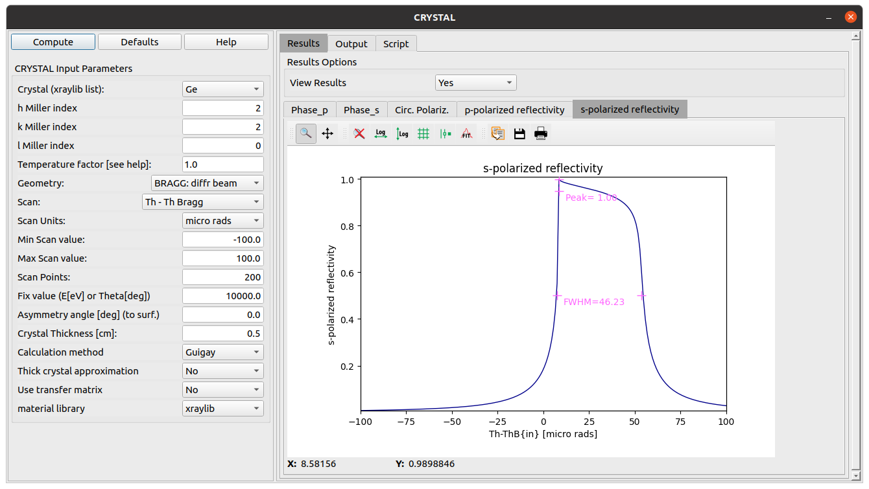Open Use transfer matrix dropdown
Viewport: 869px width, 489px height.
(x=223, y=390)
